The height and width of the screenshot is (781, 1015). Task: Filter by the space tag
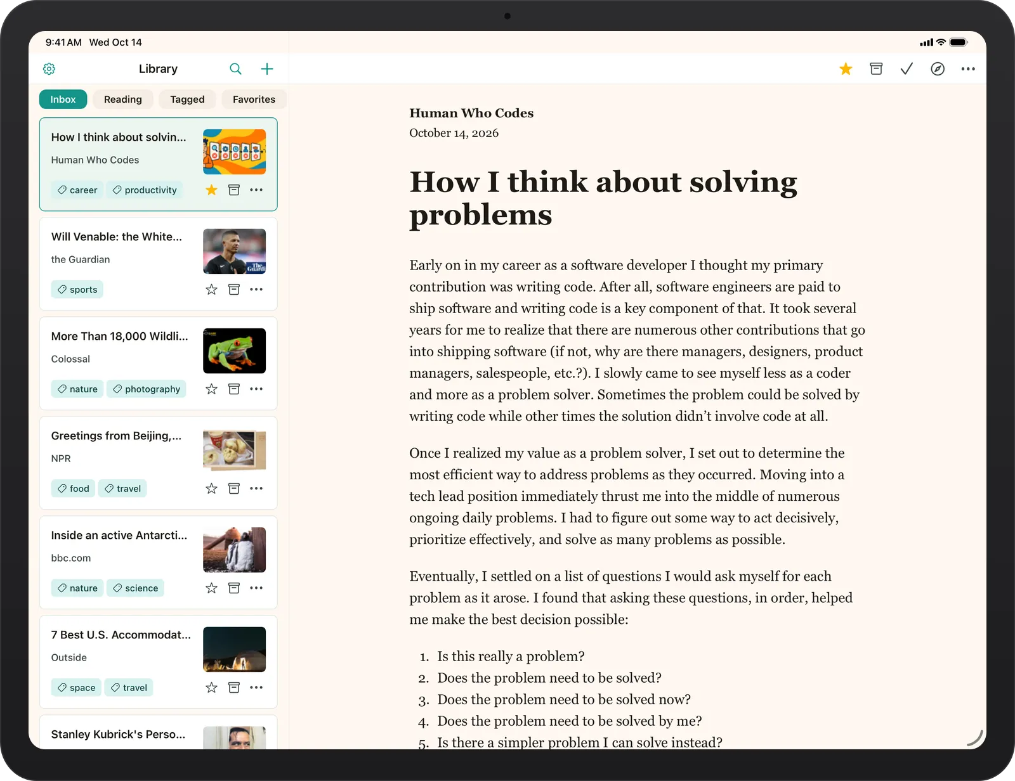point(76,687)
